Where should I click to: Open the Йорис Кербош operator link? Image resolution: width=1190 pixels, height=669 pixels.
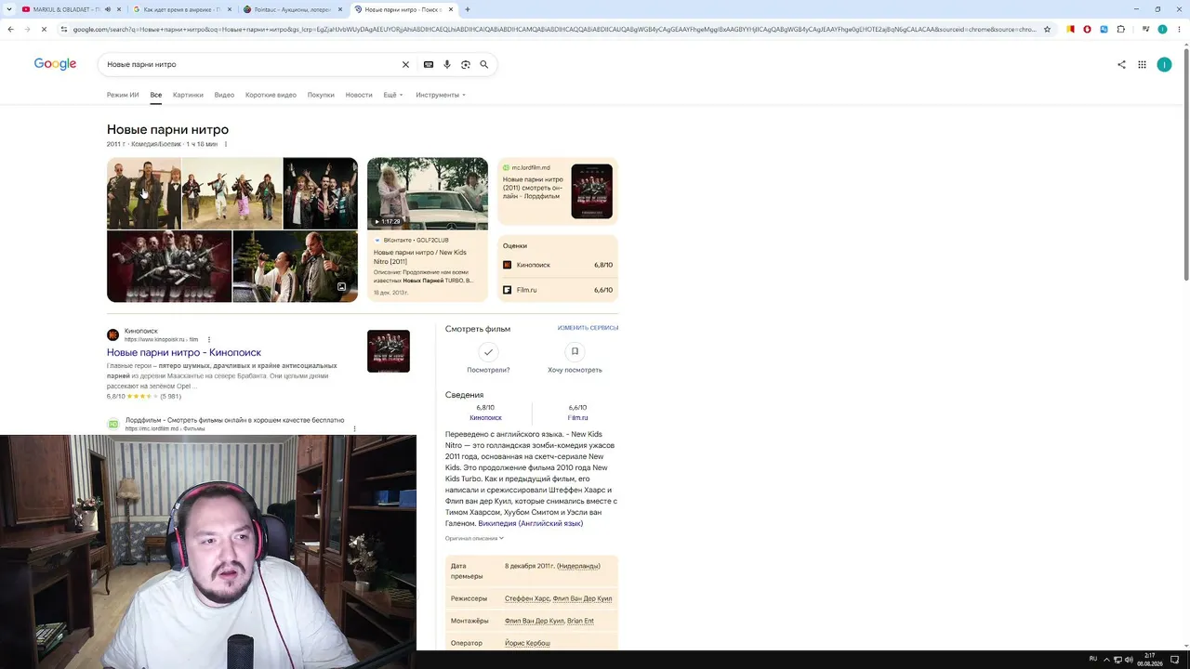[x=527, y=643]
